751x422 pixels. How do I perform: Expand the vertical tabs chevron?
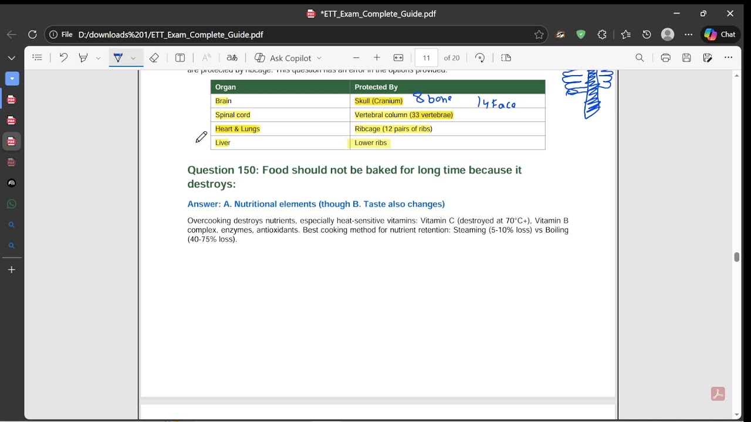click(11, 58)
